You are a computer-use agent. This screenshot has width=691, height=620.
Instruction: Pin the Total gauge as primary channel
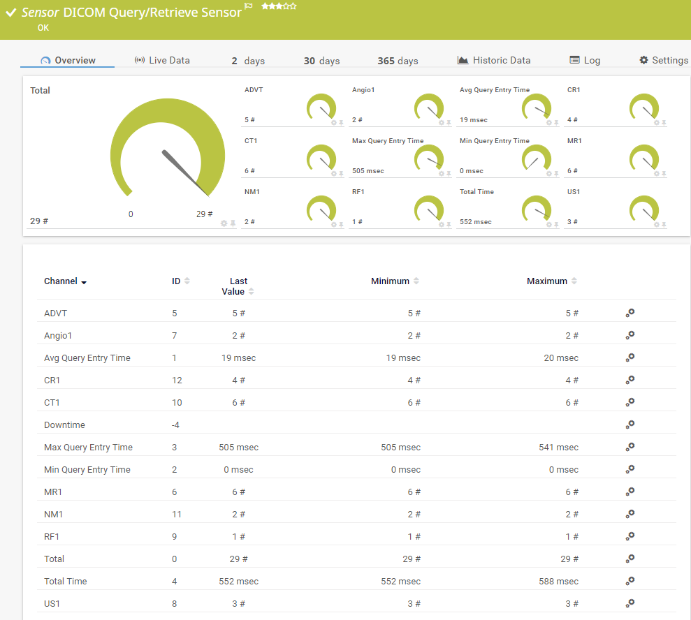(x=233, y=223)
